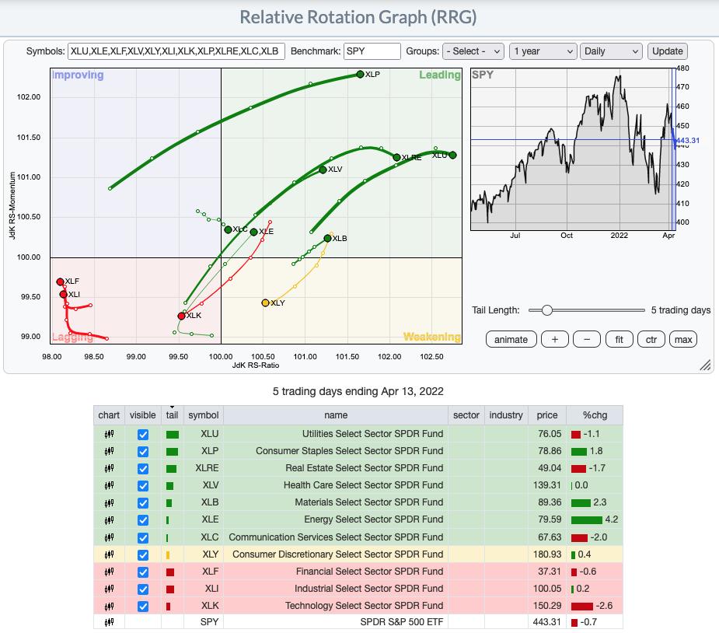Screen dimensions: 719x633
Task: Sort table by symbol column header
Action: (204, 415)
